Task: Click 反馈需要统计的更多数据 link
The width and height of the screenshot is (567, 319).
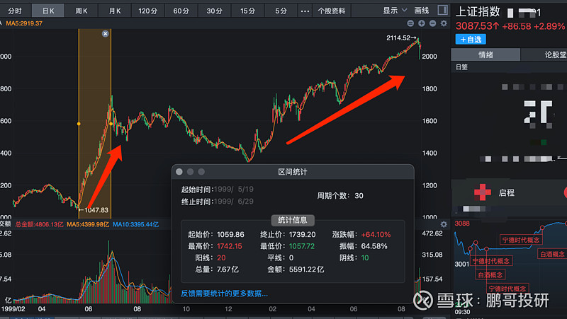Action: pos(224,294)
